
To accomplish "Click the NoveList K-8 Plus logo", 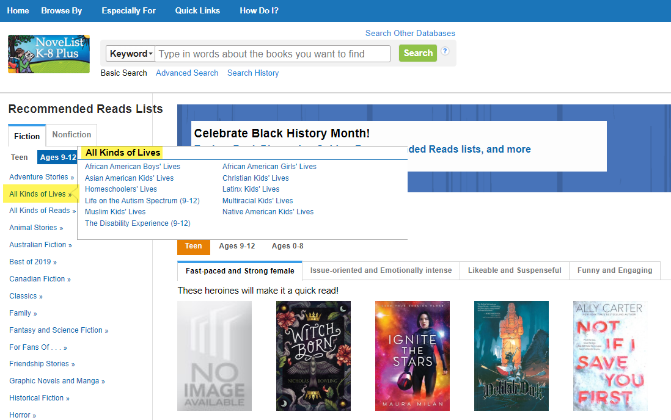I will pyautogui.click(x=49, y=54).
